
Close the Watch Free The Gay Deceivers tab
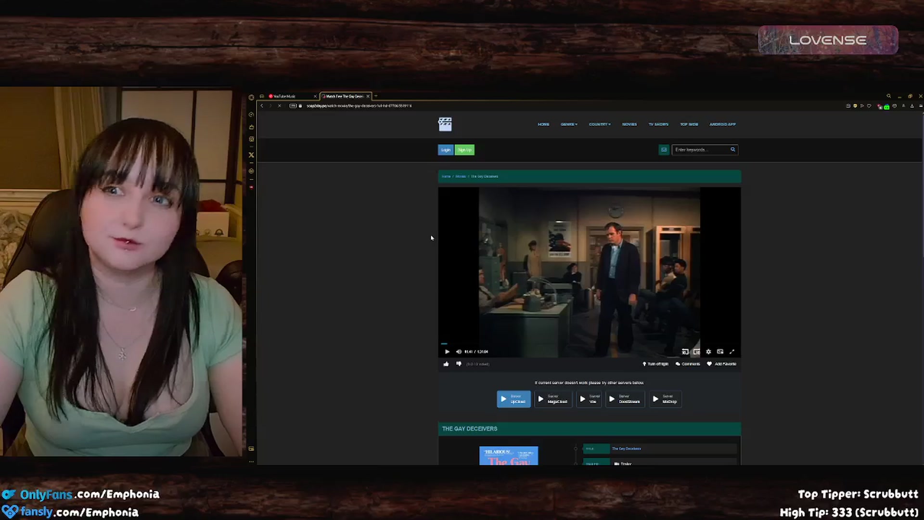click(x=368, y=96)
